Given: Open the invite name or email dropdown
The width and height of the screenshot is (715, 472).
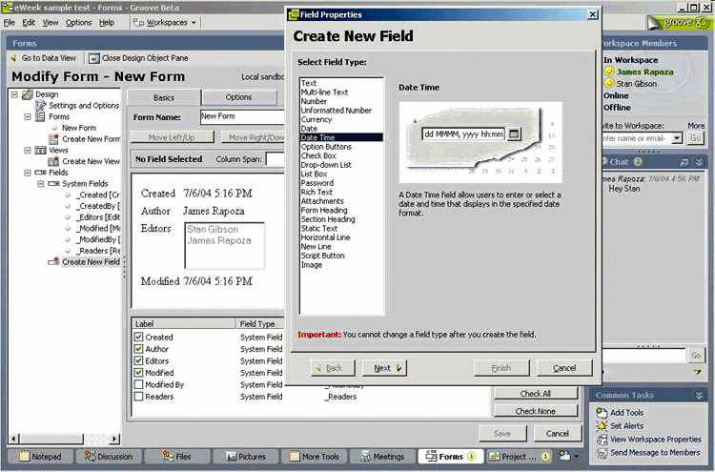Looking at the screenshot, I should pyautogui.click(x=677, y=137).
